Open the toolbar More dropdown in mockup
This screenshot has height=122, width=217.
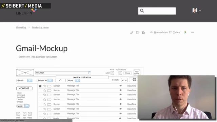74,80
